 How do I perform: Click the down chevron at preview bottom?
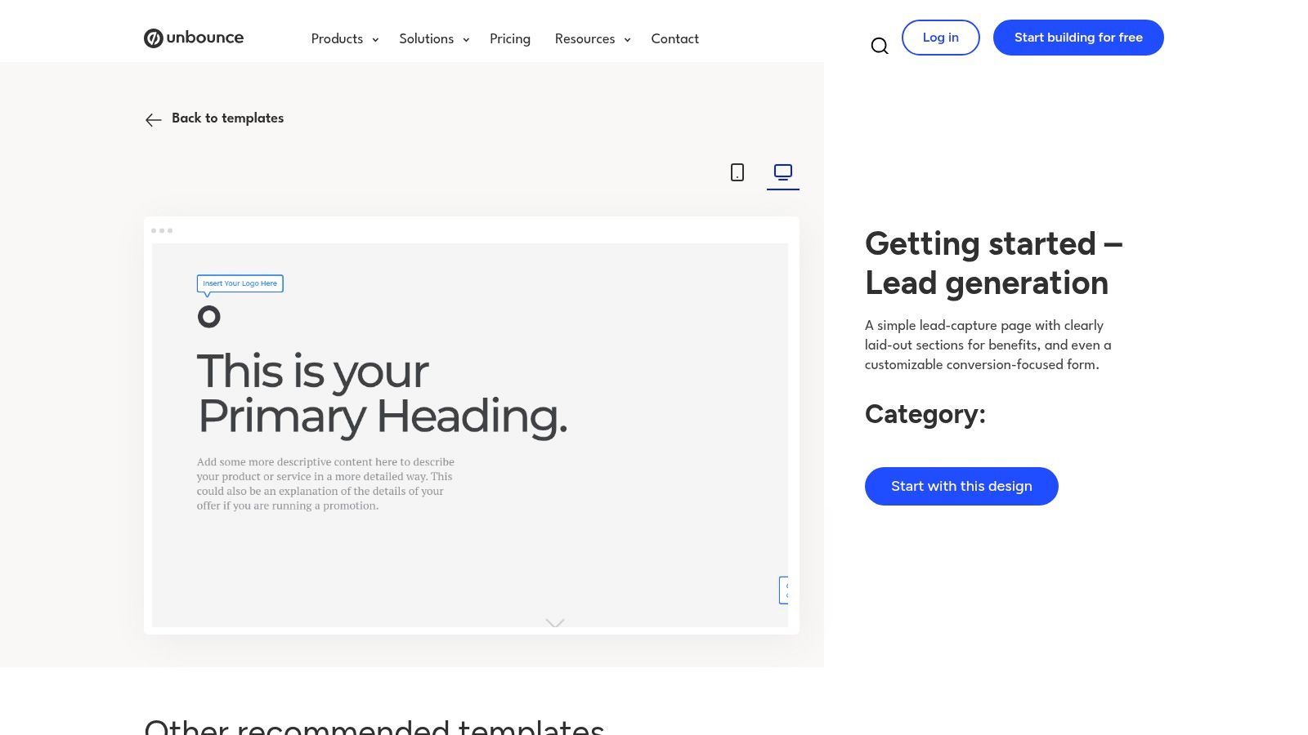tap(555, 623)
